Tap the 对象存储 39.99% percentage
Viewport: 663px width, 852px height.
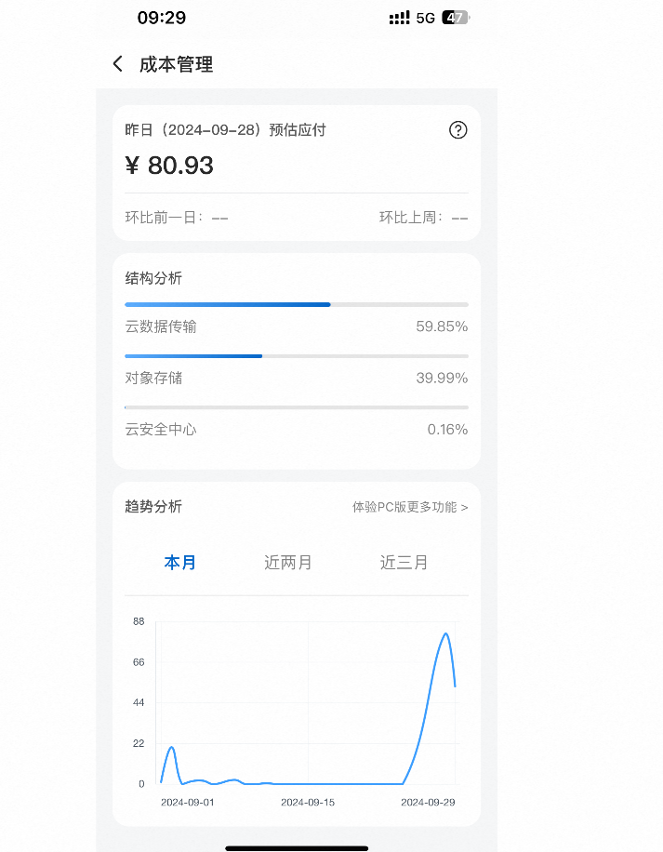point(442,379)
